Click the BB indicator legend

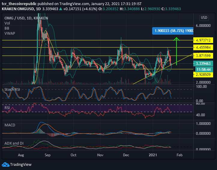point(7,28)
